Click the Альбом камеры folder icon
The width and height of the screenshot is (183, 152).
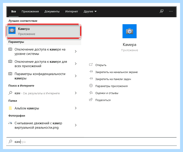pyautogui.click(x=10, y=108)
